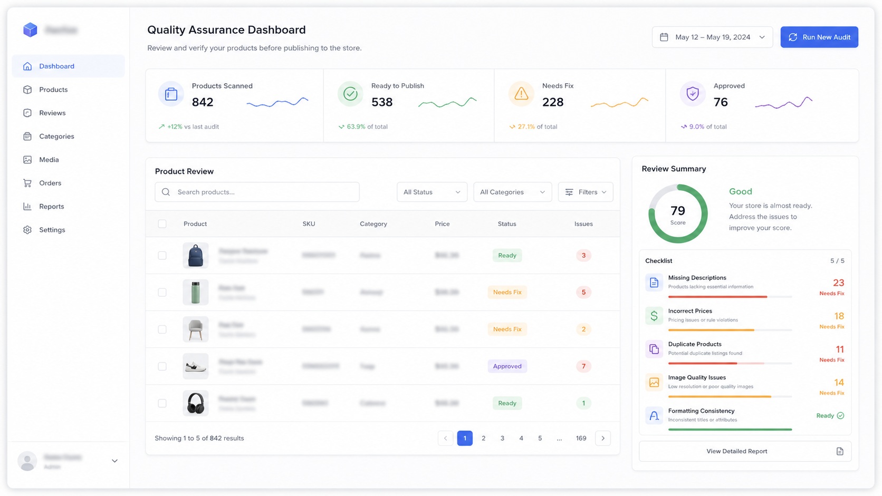Select current page 1 button
This screenshot has width=882, height=496.
point(465,438)
